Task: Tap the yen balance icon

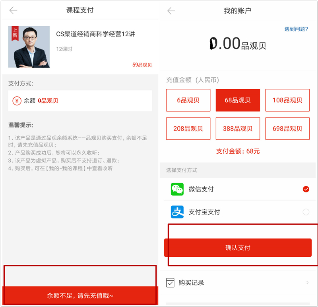Action: (17, 101)
